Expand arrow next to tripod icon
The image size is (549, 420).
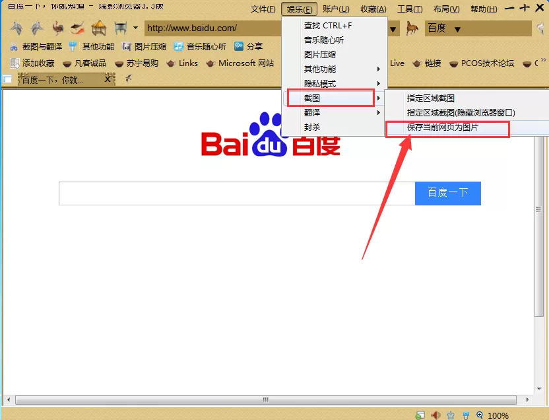click(135, 28)
